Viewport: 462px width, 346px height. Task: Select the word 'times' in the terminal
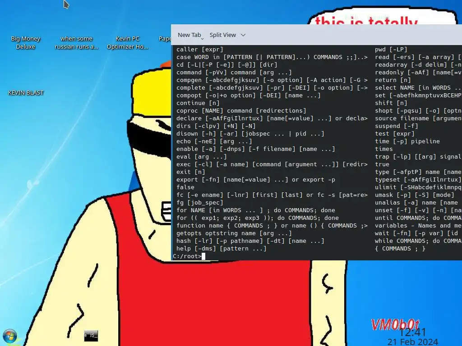(x=383, y=149)
